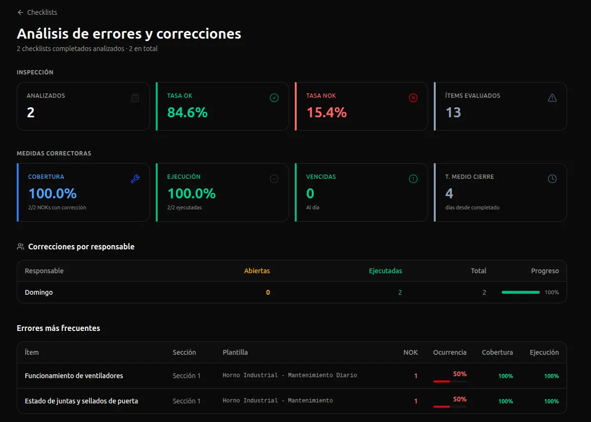Click the red X icon in Tasa NOK card
Viewport: 591px width, 422px height.
tap(413, 98)
